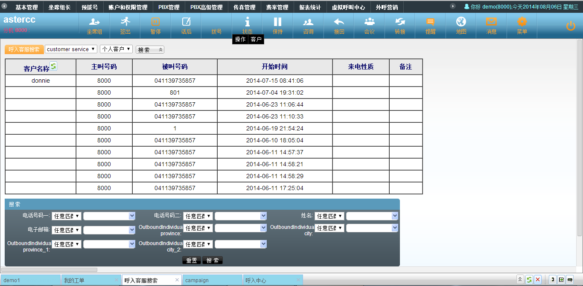
Task: Click the 搜索 button in search panel
Action: (212, 260)
